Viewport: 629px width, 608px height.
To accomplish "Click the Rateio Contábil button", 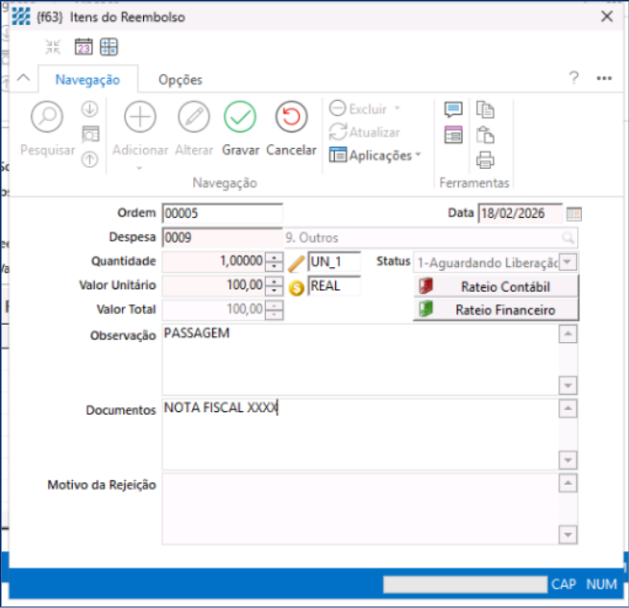I will point(496,286).
